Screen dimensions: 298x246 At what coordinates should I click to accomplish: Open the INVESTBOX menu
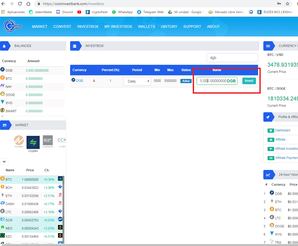(x=88, y=26)
